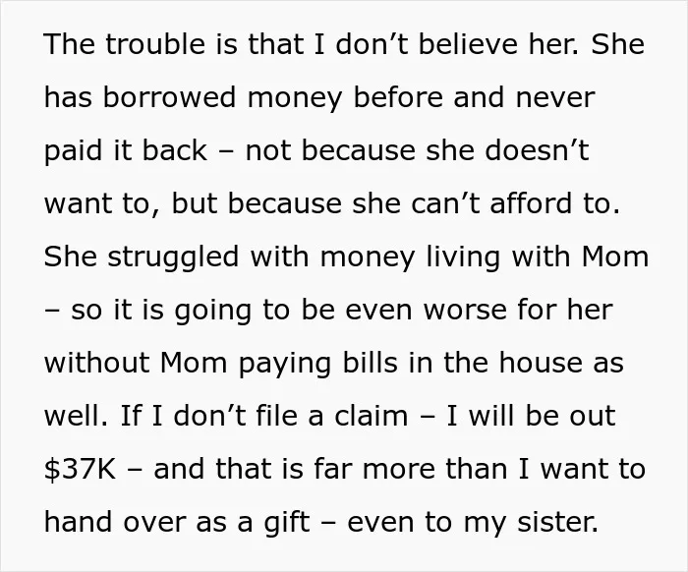688x572 pixels.
Task: Click the word "afford"
Action: [x=531, y=203]
